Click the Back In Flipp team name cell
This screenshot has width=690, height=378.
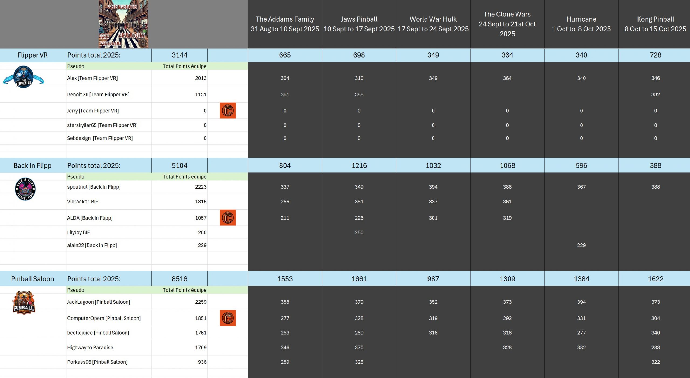33,166
